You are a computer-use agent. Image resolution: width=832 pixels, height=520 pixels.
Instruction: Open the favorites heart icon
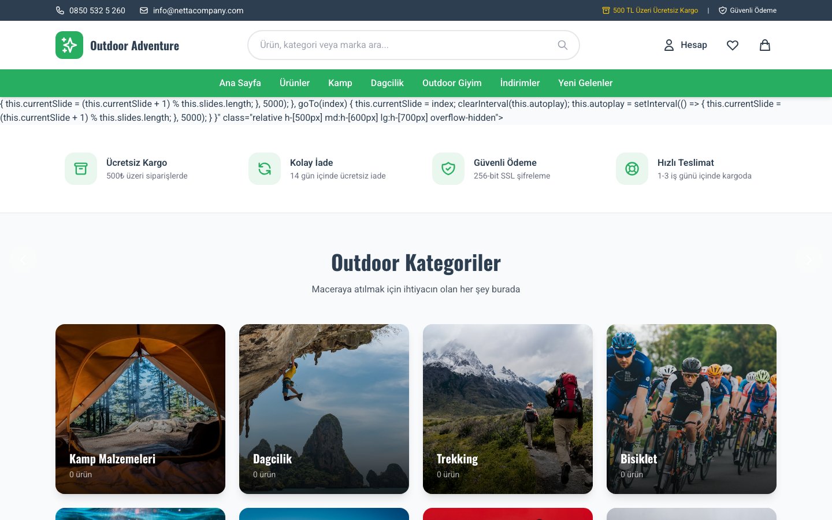[733, 45]
